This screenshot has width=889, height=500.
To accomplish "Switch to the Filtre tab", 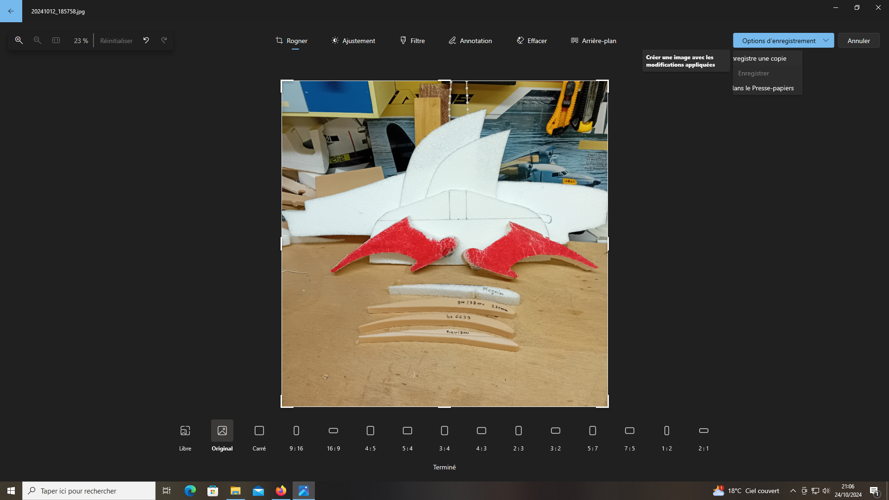I will click(413, 41).
